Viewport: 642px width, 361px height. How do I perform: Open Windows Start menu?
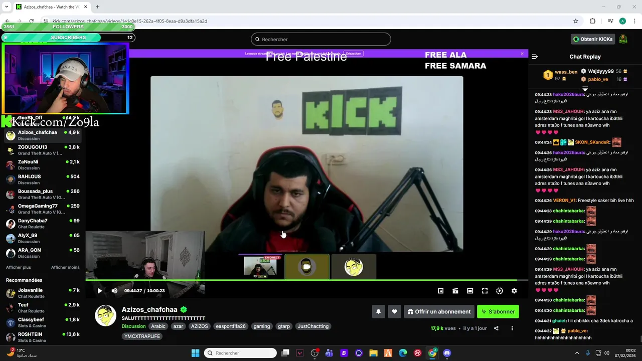[x=195, y=353]
